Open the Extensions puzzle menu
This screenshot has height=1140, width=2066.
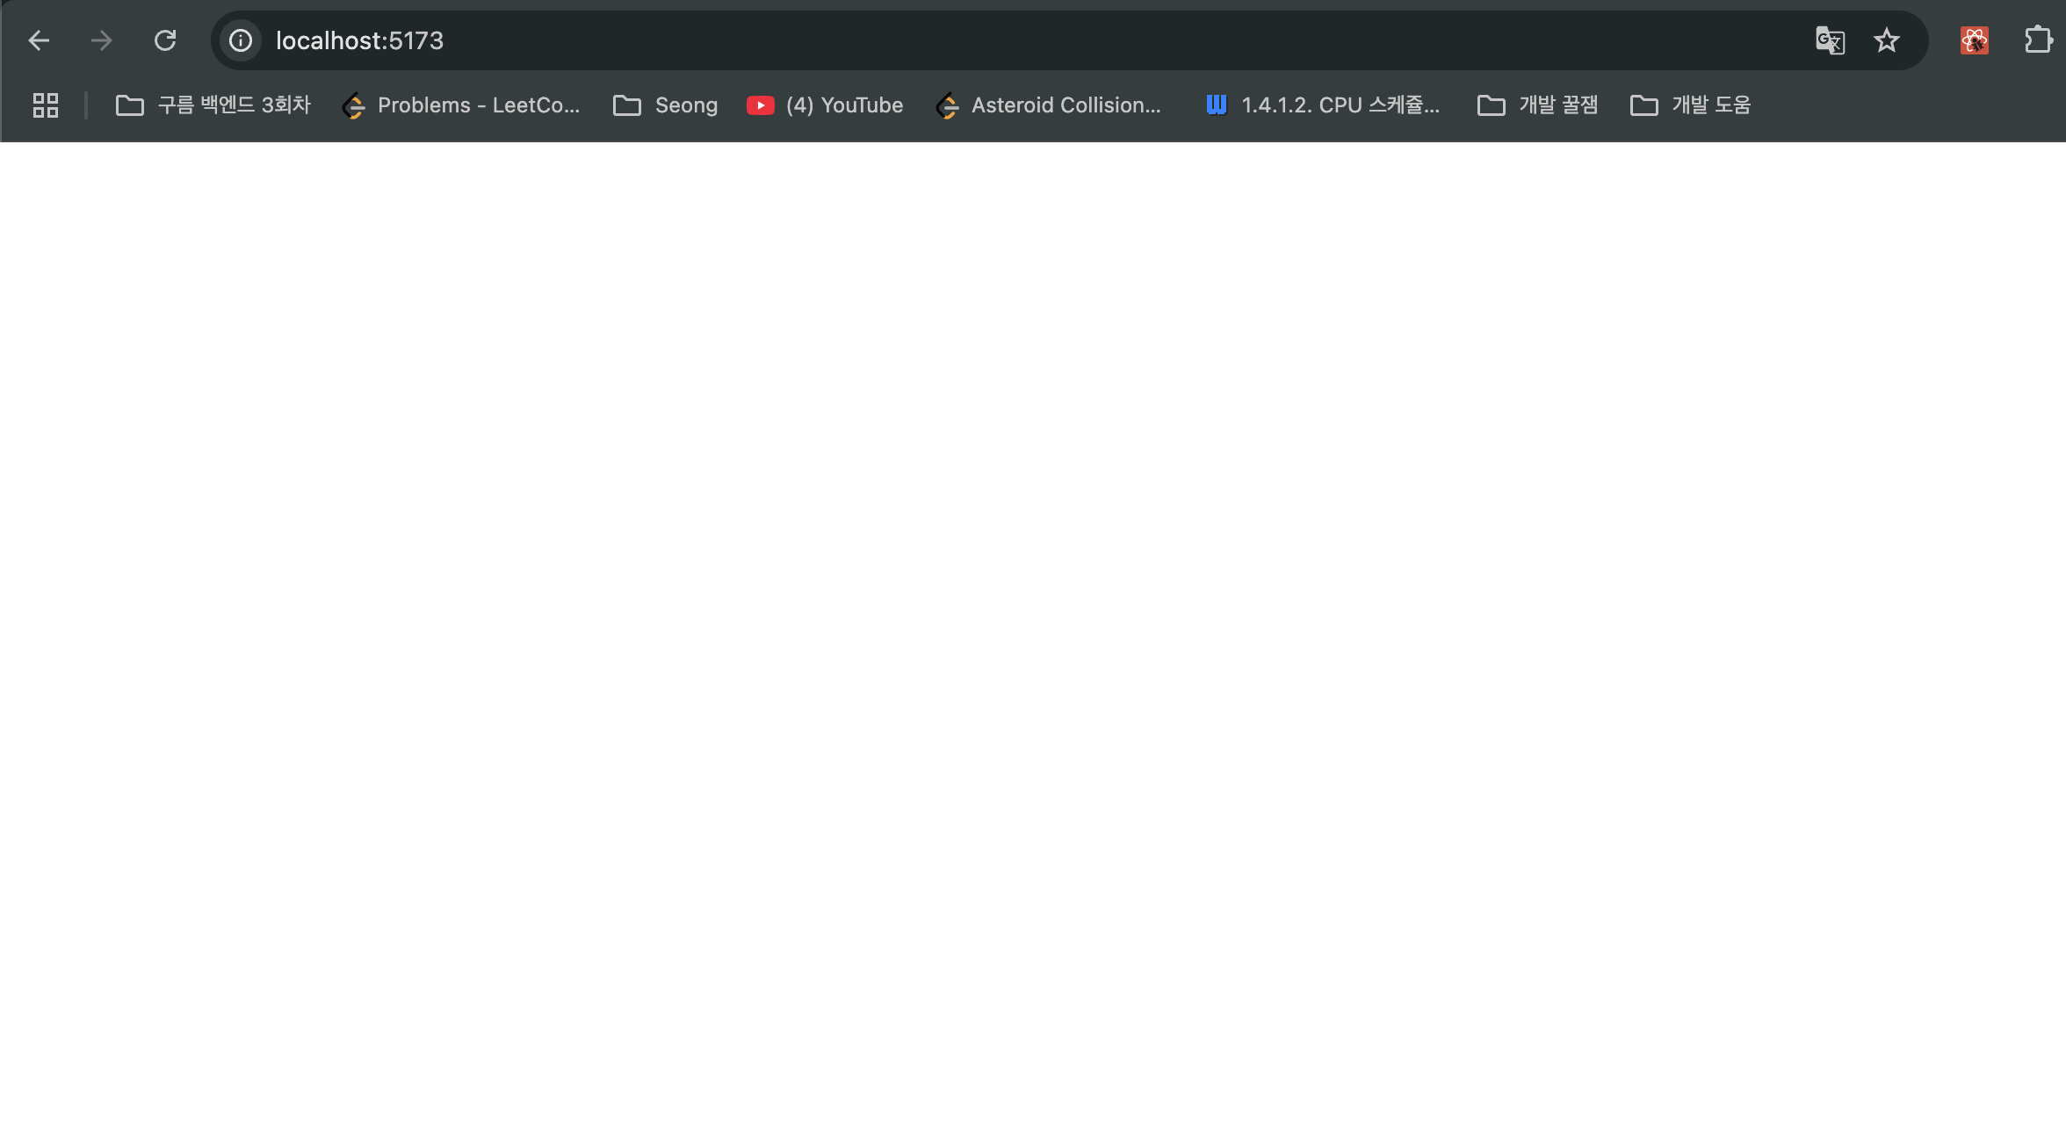[x=2038, y=40]
